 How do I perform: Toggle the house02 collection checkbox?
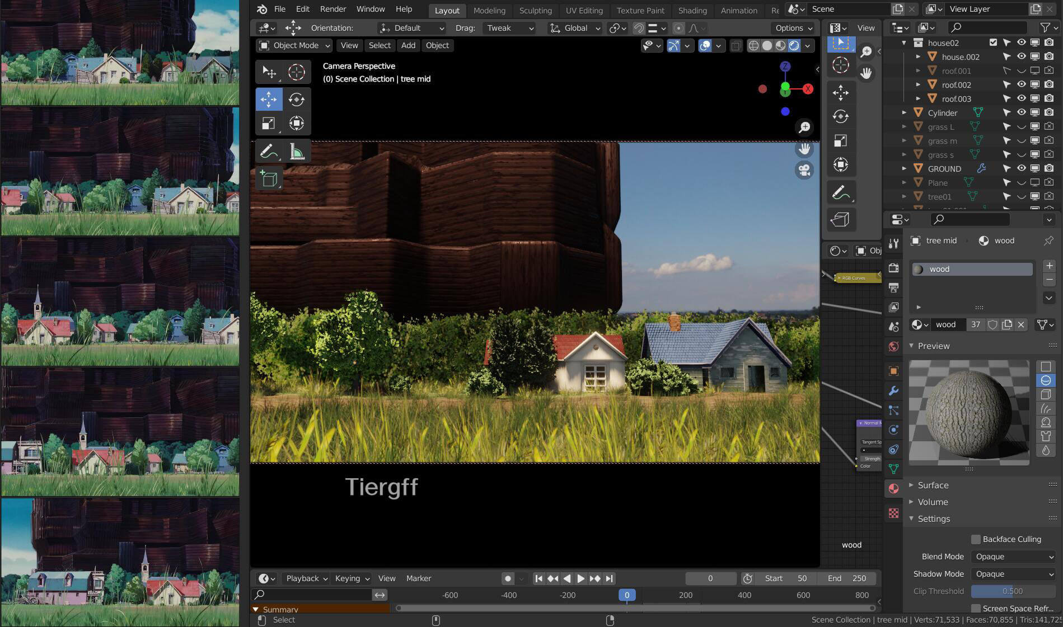click(x=993, y=43)
